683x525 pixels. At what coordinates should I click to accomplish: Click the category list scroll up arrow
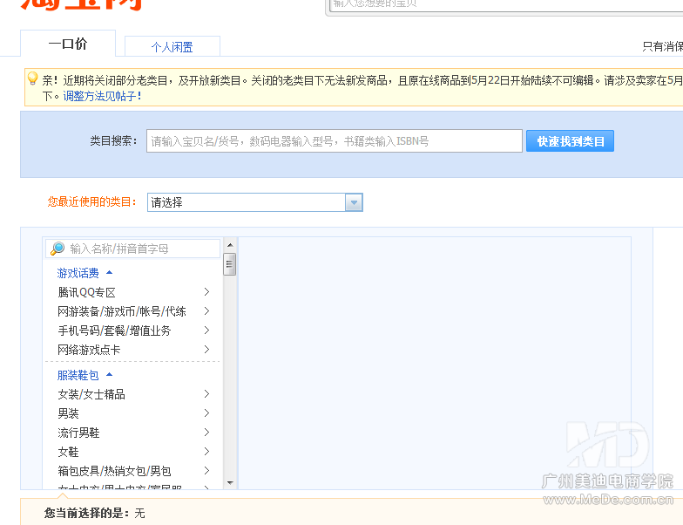point(230,245)
